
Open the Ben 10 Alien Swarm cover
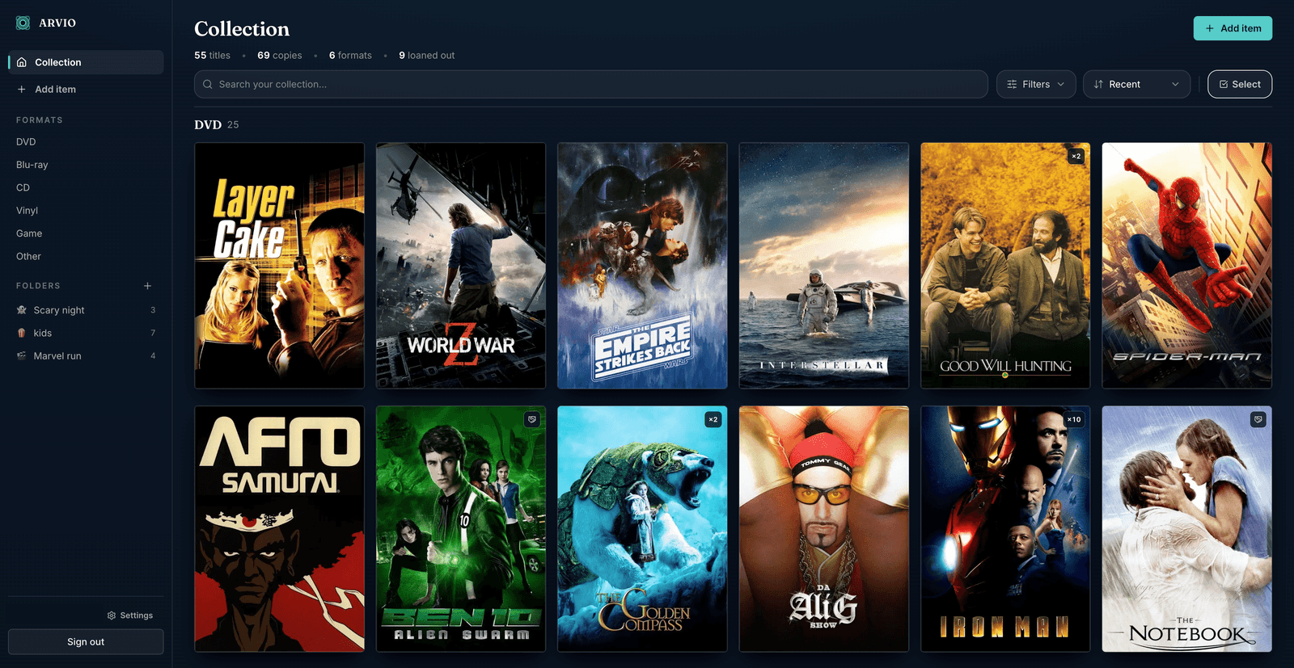pos(461,529)
